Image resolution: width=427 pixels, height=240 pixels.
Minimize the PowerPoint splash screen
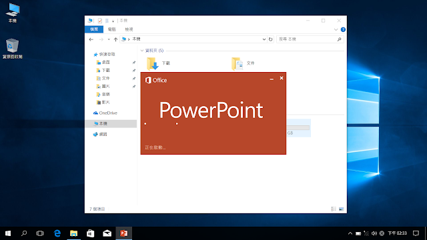272,79
